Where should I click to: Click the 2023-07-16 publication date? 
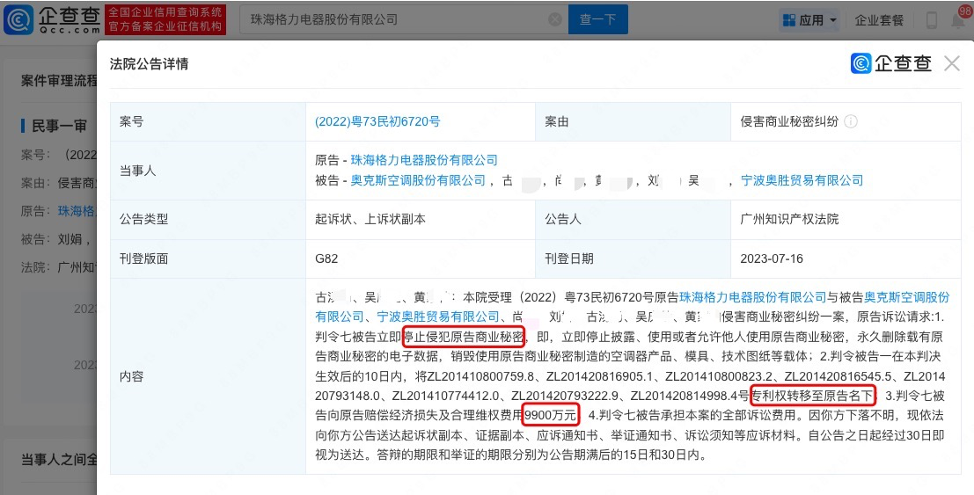tap(772, 258)
